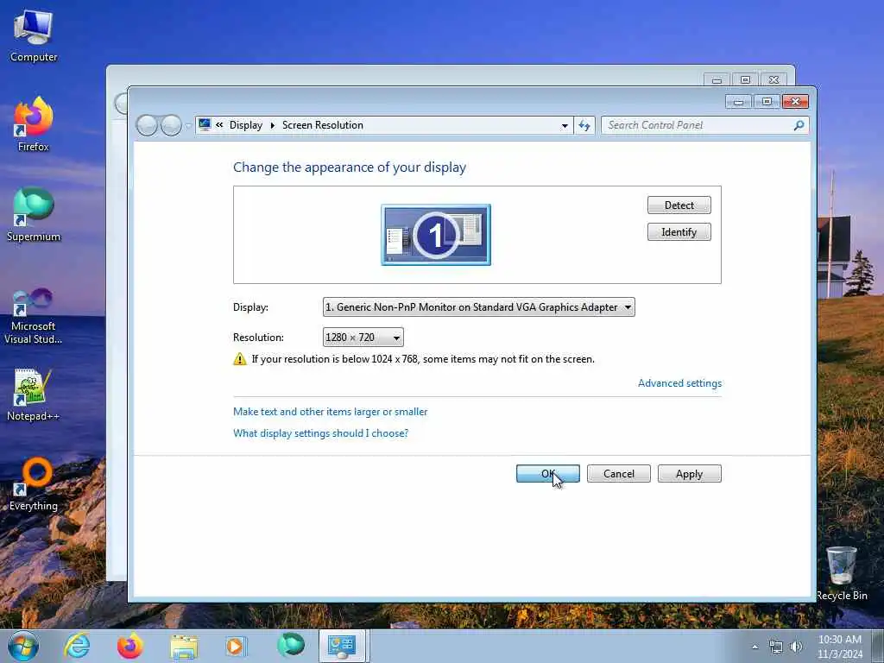Select monitor 1 thumbnail
Screen dimensions: 884x663
436,235
